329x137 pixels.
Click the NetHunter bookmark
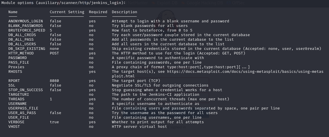[138, 3]
